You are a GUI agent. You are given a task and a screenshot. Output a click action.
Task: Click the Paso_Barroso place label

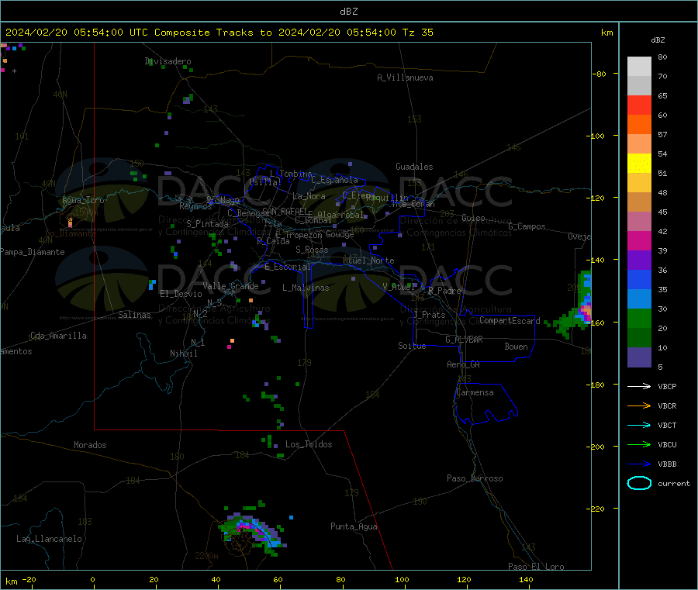(x=475, y=478)
